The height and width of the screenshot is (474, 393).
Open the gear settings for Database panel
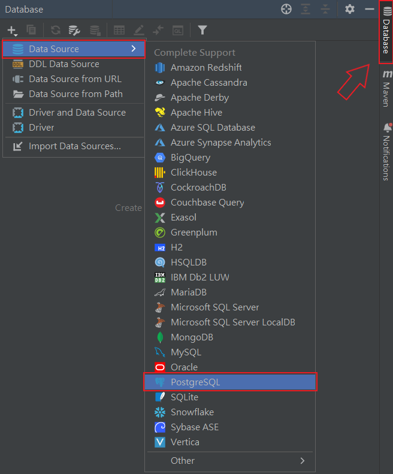tap(350, 9)
